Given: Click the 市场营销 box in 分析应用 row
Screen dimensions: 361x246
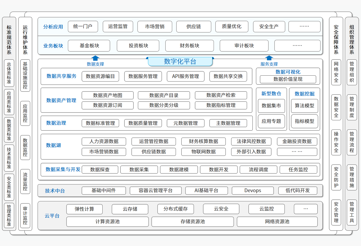Looking at the screenshot, I should 155,26.
